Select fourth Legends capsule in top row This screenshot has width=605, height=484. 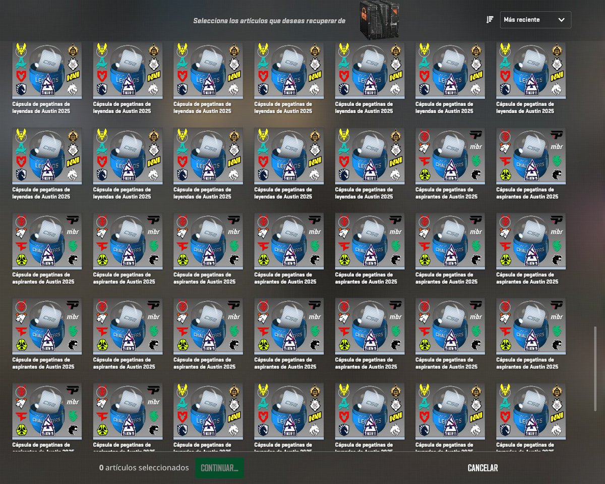point(289,71)
